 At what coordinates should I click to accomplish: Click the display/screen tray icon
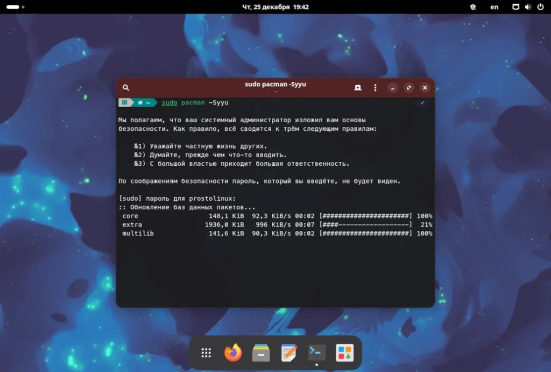coord(515,7)
